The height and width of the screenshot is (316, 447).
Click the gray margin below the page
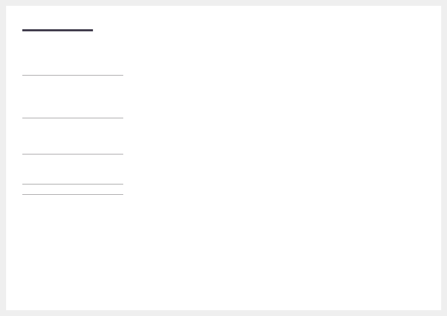tap(223, 313)
